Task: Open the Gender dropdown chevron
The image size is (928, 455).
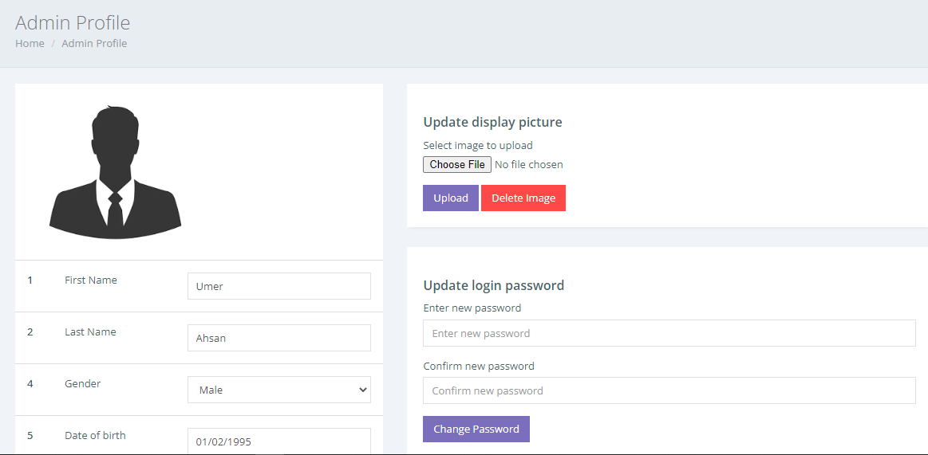Action: point(363,390)
